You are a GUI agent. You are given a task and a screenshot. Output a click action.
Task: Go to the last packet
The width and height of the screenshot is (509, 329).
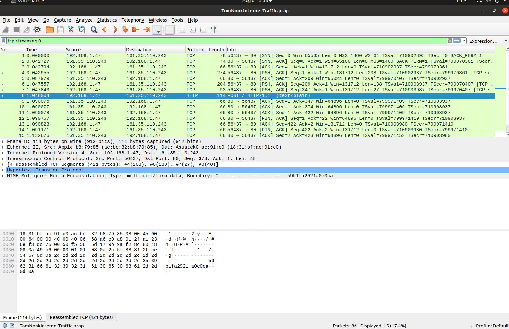146,29
